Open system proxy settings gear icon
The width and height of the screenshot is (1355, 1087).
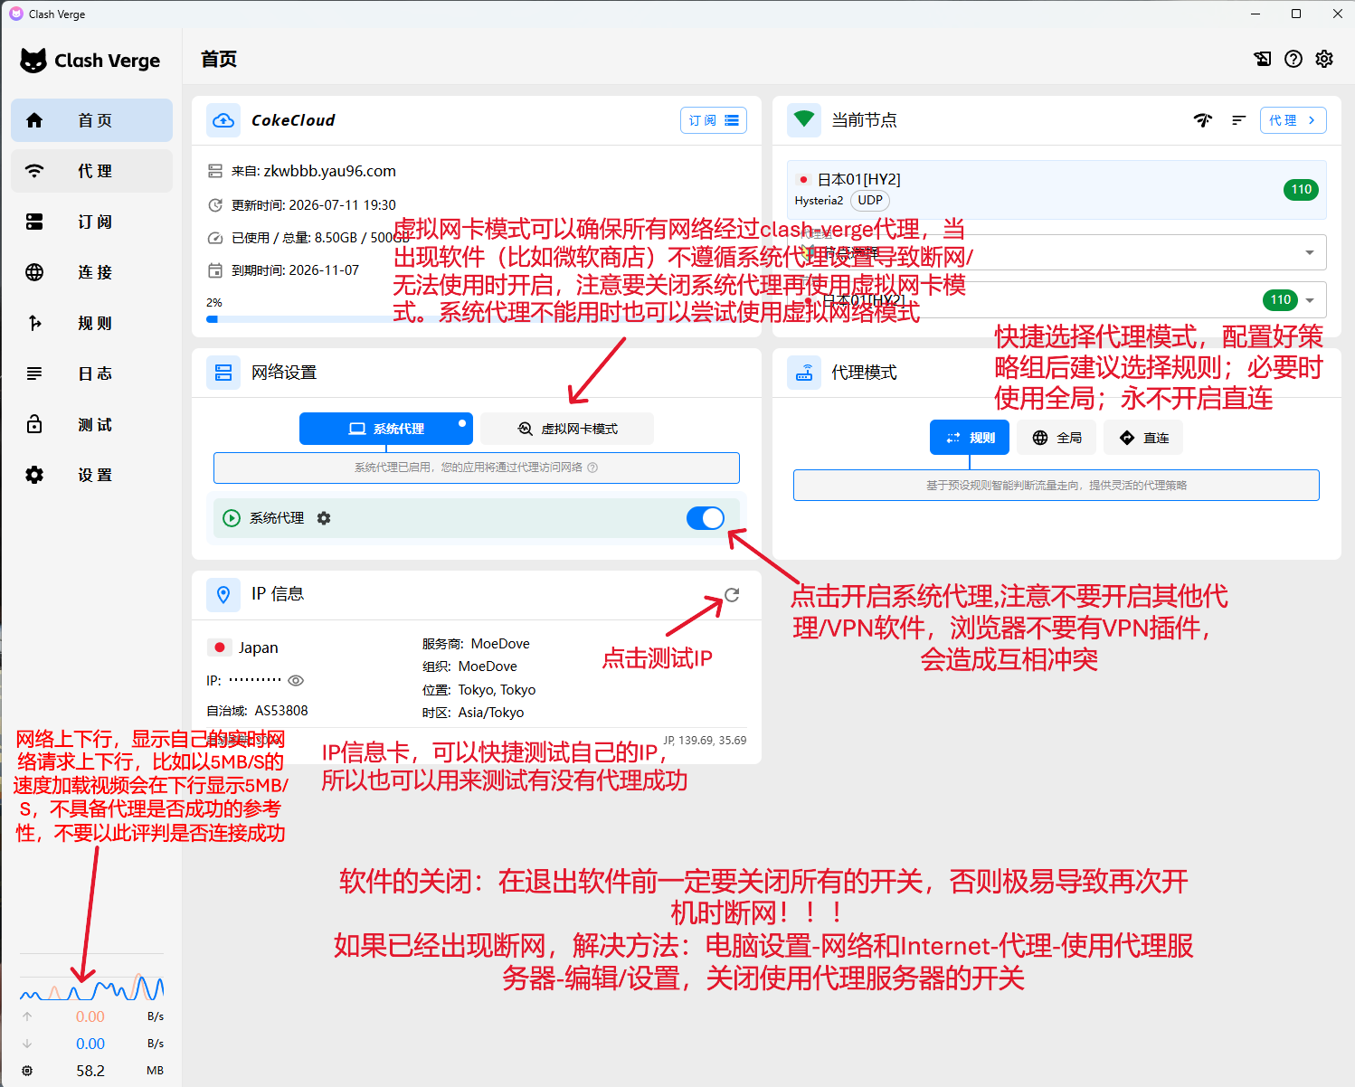(x=324, y=518)
